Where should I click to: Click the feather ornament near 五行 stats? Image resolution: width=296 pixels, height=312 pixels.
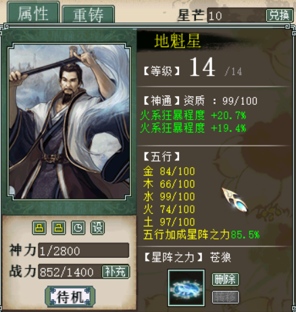(235, 200)
